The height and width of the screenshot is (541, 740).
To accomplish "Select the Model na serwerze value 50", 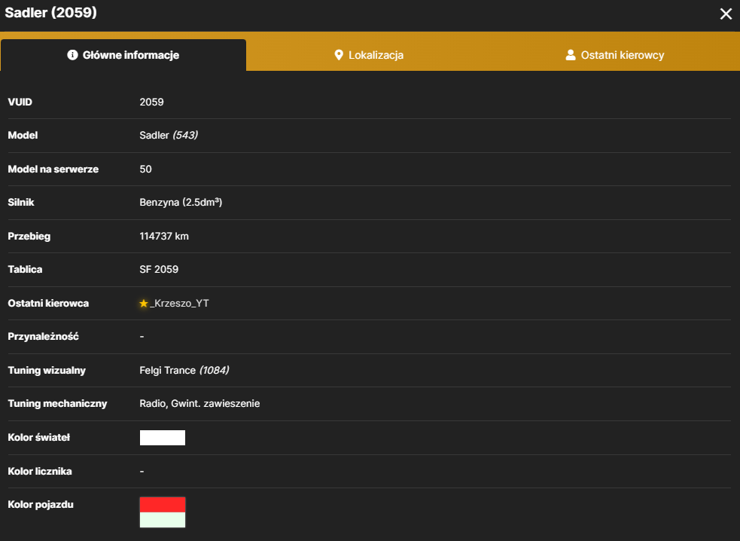I will click(x=145, y=169).
